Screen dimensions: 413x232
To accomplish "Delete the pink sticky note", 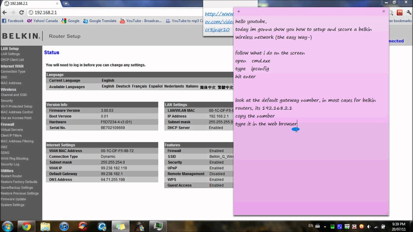I will 384,11.
